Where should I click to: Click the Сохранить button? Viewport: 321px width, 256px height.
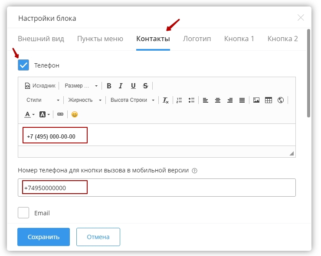pos(43,237)
